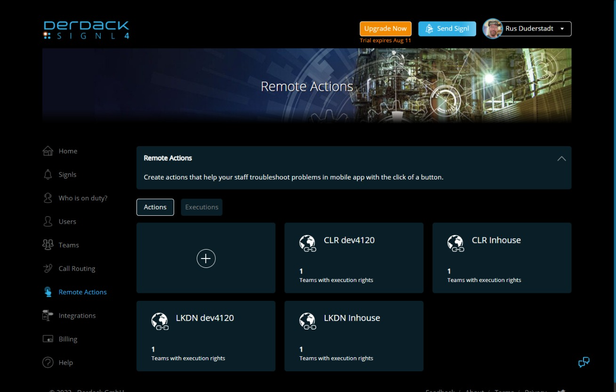Switch to the Executions tab
Image resolution: width=616 pixels, height=392 pixels.
click(x=201, y=207)
